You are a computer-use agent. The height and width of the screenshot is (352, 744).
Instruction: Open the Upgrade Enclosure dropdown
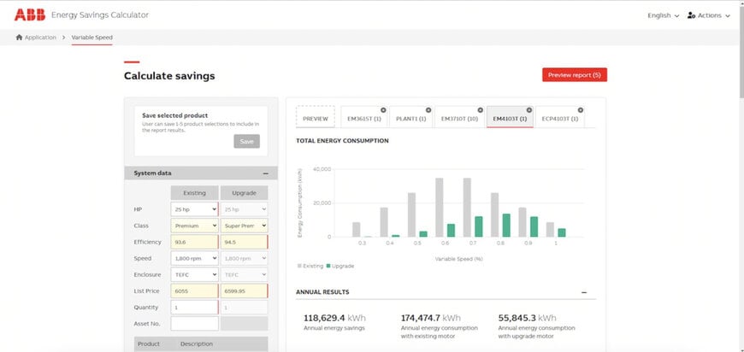pyautogui.click(x=244, y=275)
